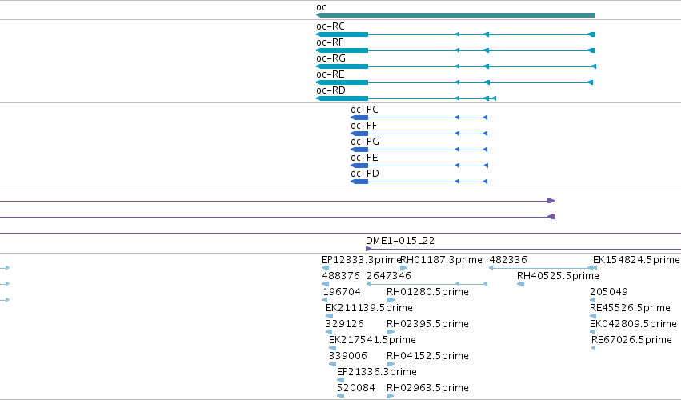
Task: Click arrow glyph under RH02395.5prime
Action: click(391, 332)
